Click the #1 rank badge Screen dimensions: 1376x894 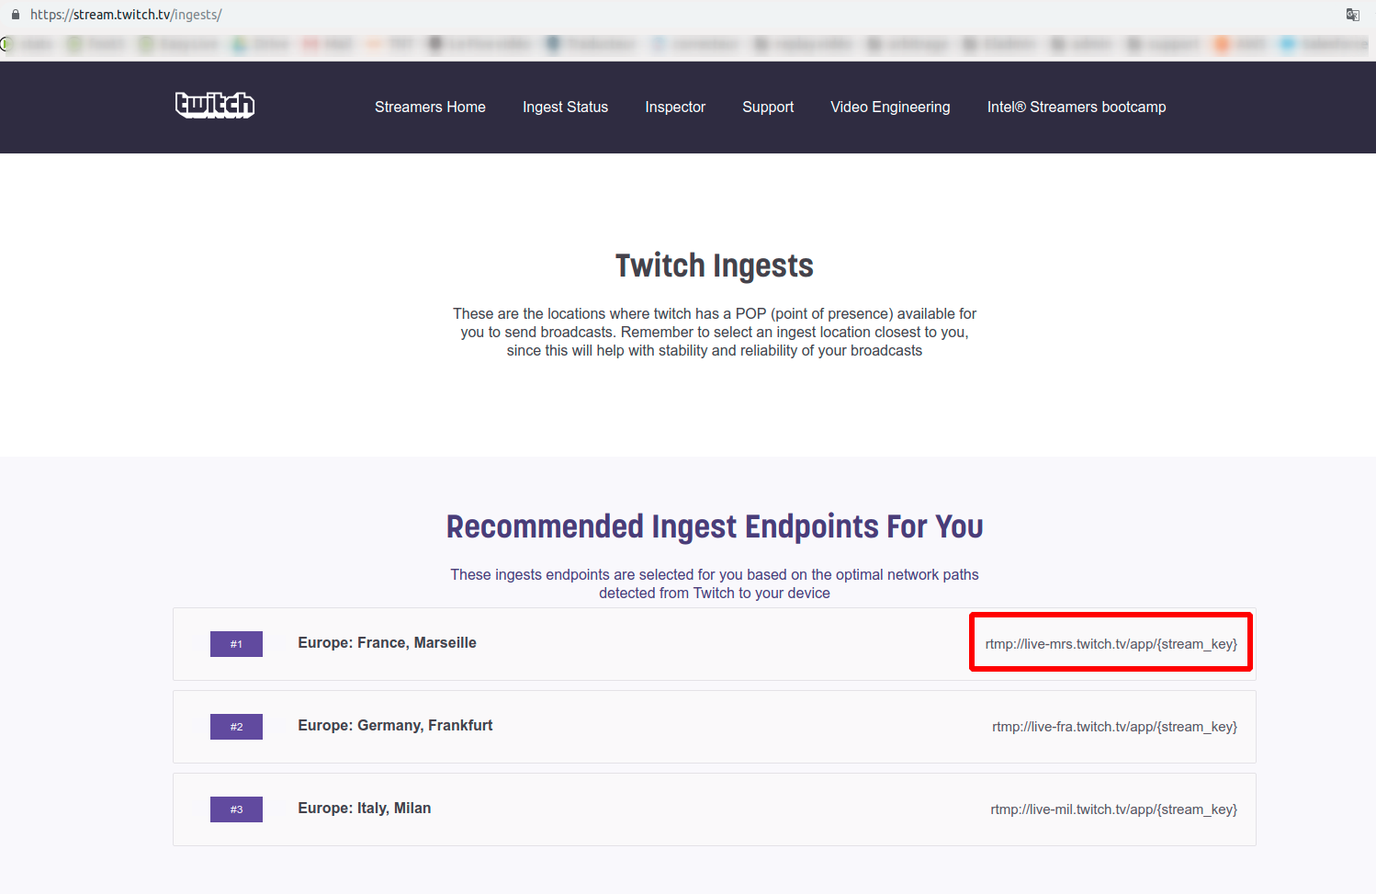pyautogui.click(x=236, y=644)
